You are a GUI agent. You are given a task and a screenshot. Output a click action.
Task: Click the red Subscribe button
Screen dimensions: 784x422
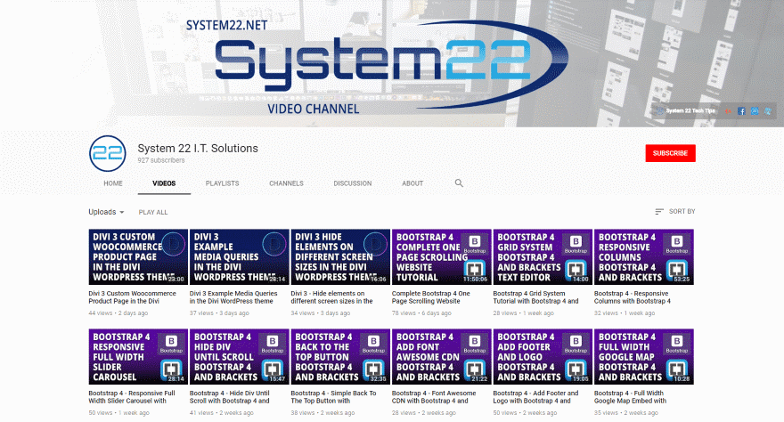click(x=670, y=153)
